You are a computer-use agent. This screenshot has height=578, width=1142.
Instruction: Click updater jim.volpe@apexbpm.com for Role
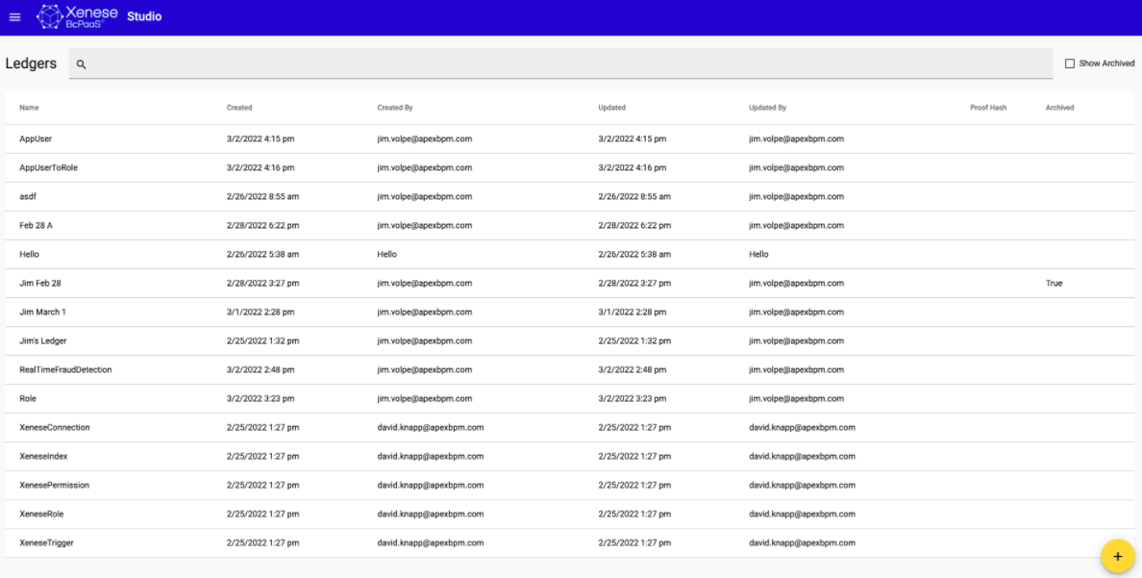pos(797,399)
